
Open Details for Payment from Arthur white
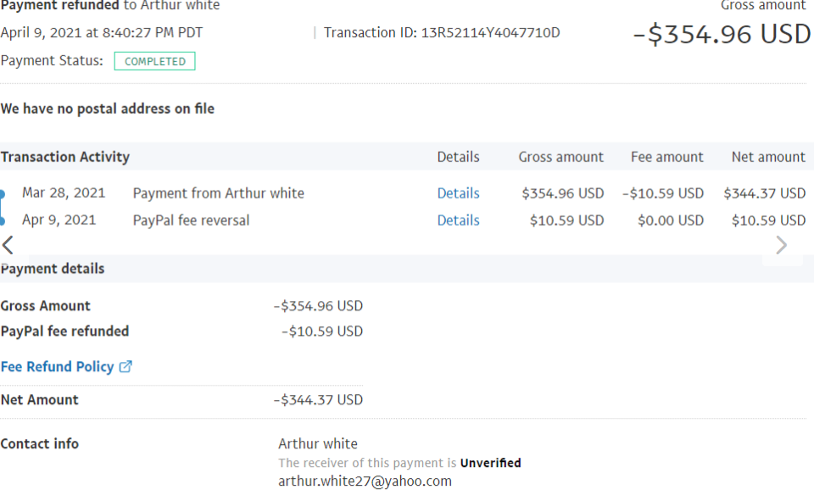(x=458, y=193)
